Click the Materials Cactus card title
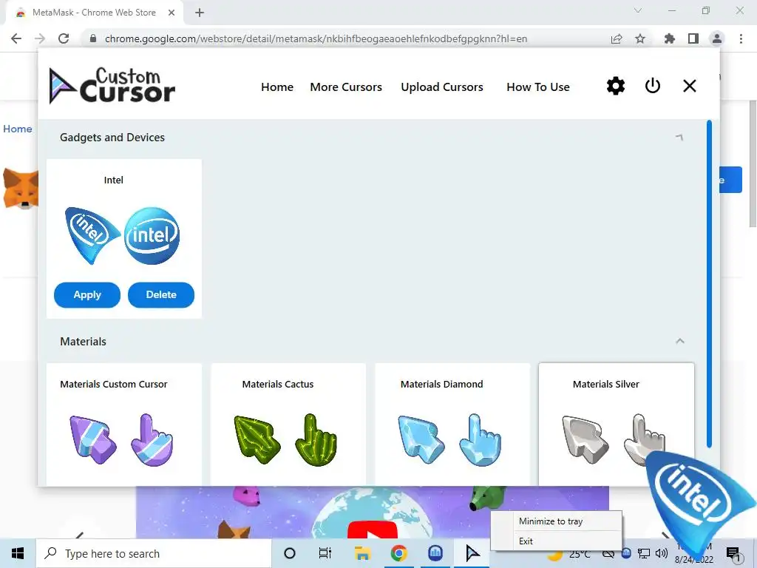 pyautogui.click(x=278, y=384)
